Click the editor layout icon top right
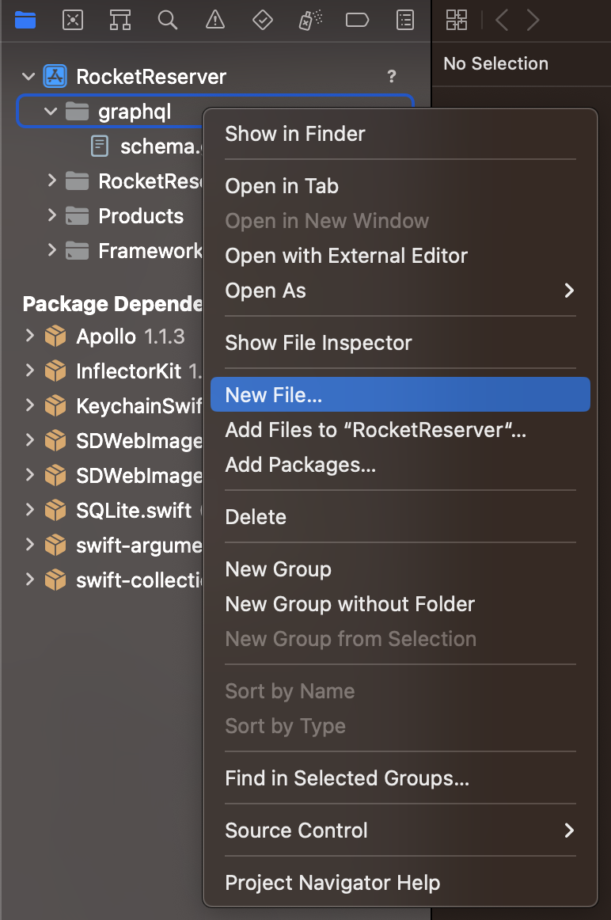611x920 pixels. pos(456,20)
